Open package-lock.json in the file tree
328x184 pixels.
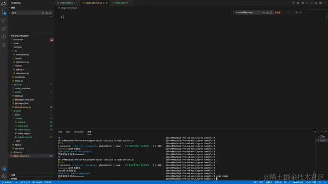[24, 100]
